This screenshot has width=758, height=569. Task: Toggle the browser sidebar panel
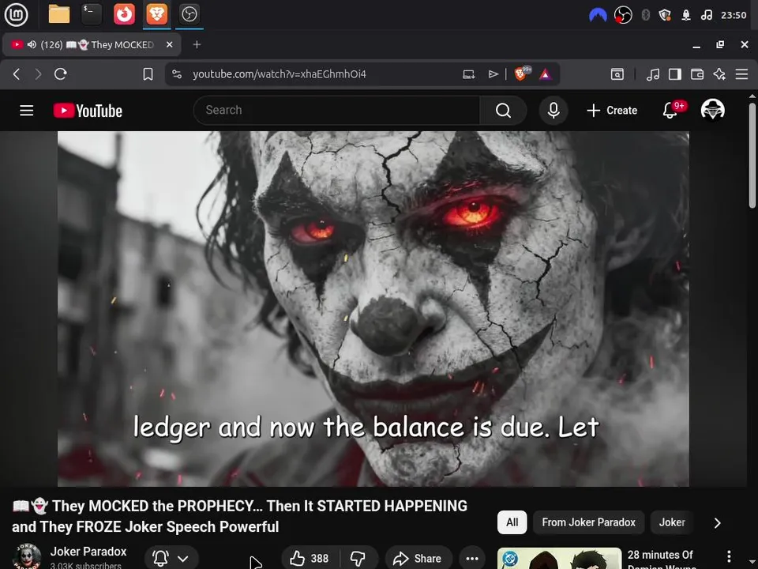tap(675, 74)
